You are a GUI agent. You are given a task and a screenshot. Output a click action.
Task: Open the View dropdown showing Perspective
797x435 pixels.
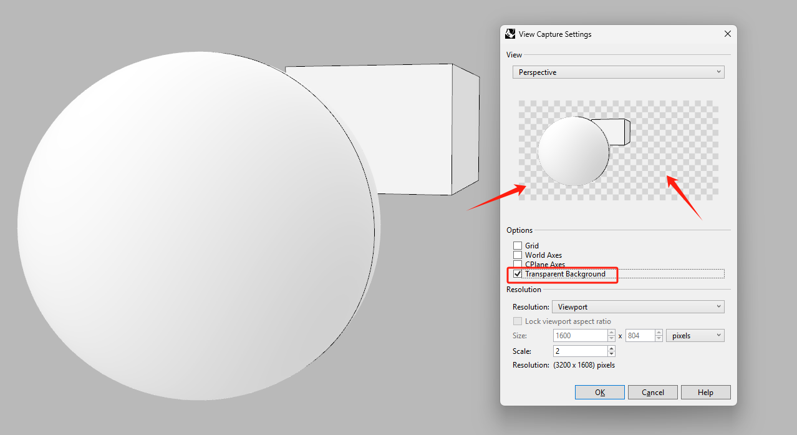click(x=618, y=72)
